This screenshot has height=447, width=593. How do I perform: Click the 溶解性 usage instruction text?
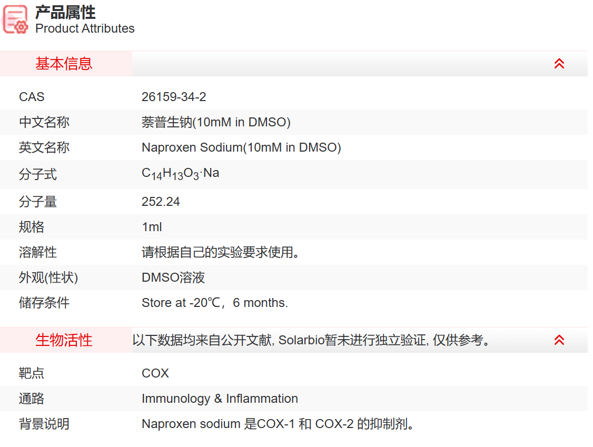click(x=222, y=252)
